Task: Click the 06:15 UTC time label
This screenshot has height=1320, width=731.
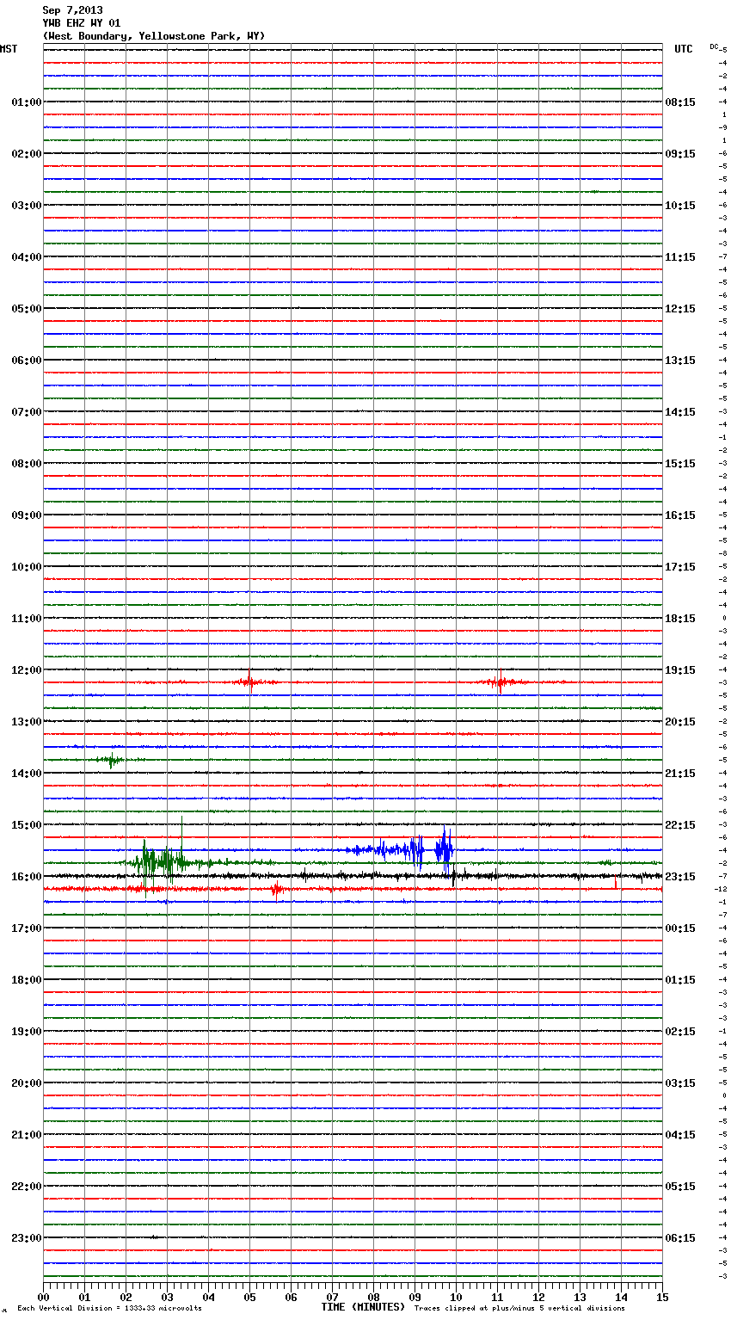Action: click(680, 1237)
